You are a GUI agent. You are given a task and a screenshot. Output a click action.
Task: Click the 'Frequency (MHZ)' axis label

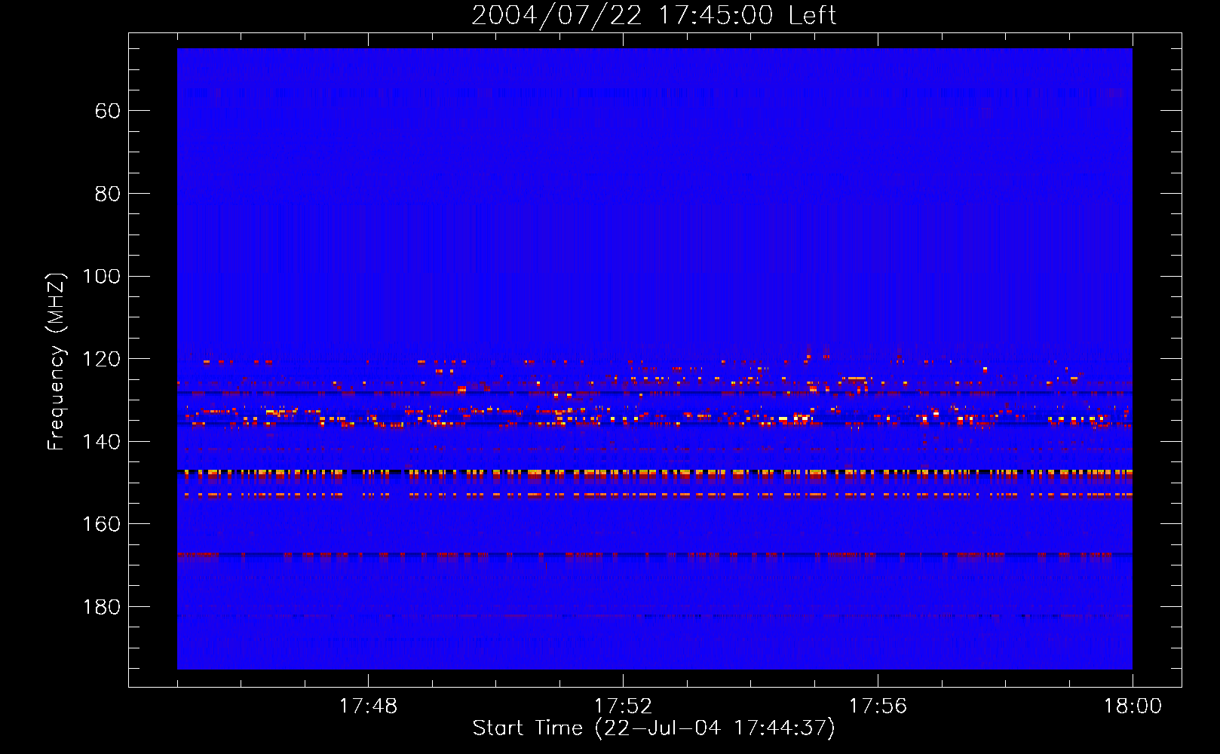(x=57, y=361)
